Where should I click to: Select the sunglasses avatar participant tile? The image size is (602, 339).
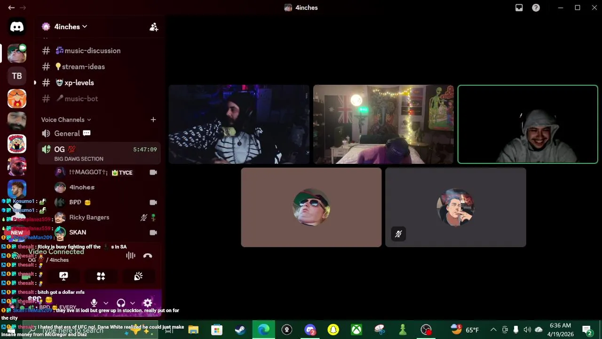click(x=311, y=207)
